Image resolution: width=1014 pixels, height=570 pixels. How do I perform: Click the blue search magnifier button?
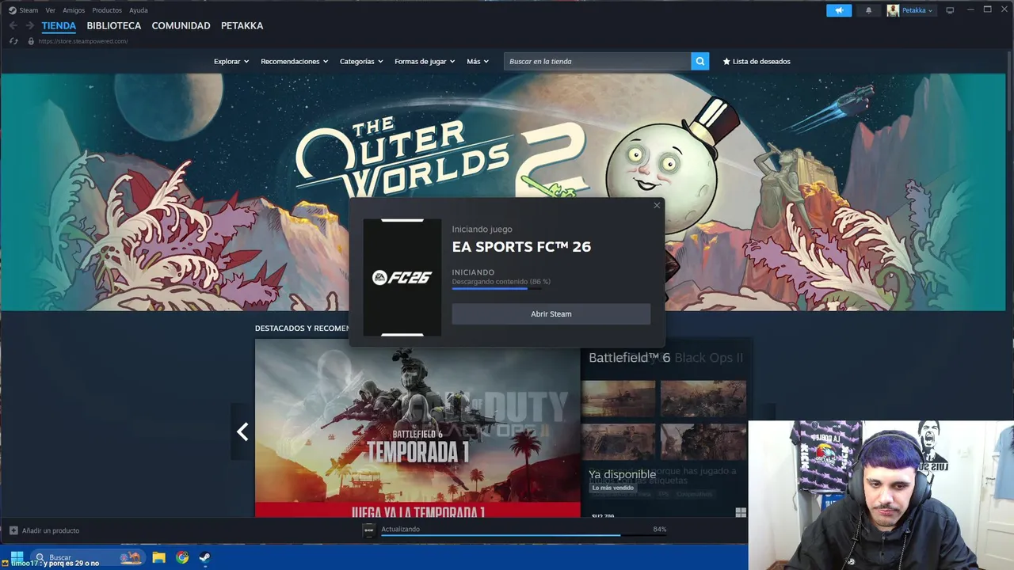(700, 61)
